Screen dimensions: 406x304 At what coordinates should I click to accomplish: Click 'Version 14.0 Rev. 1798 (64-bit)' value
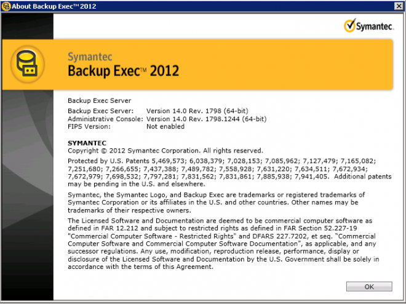[197, 111]
